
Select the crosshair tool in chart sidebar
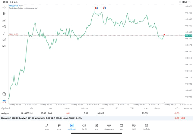[x=4, y=7]
